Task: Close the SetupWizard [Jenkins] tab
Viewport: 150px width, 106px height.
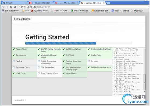Action: pos(104,3)
